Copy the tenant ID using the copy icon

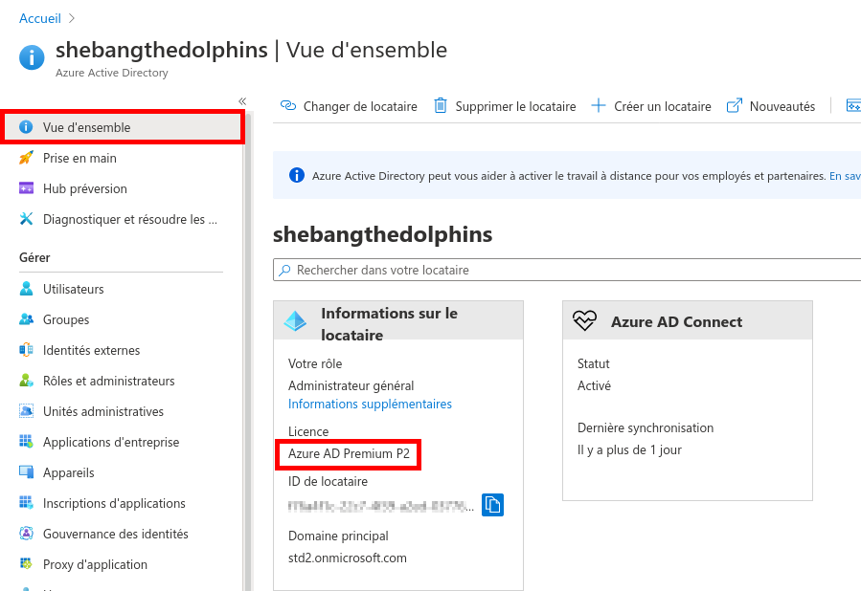point(492,504)
